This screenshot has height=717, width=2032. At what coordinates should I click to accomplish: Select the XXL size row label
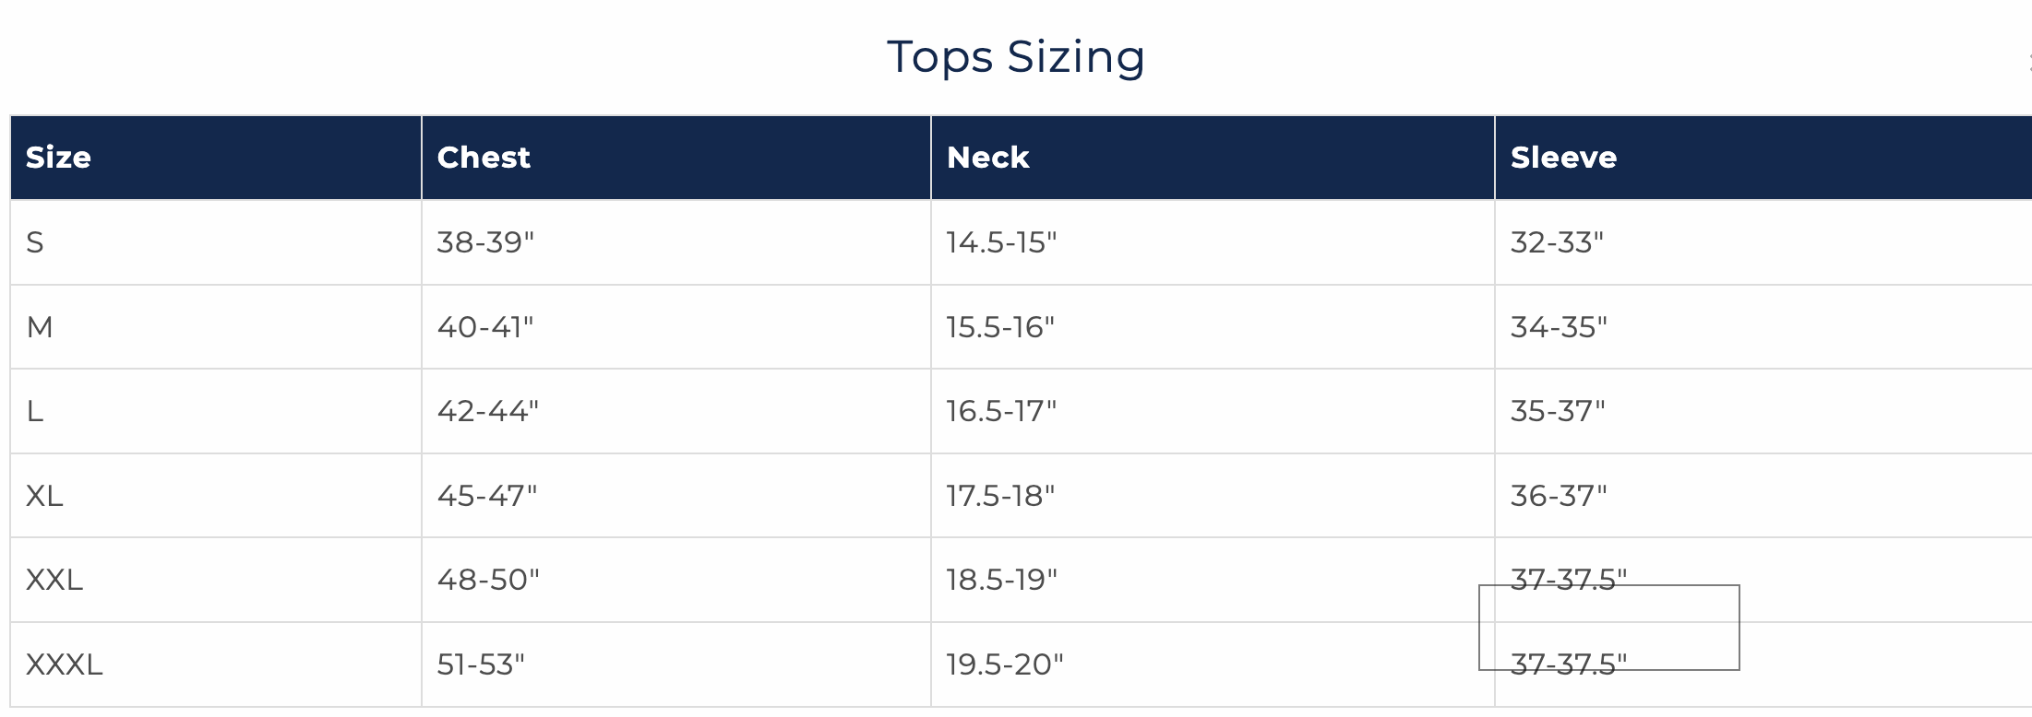(54, 580)
